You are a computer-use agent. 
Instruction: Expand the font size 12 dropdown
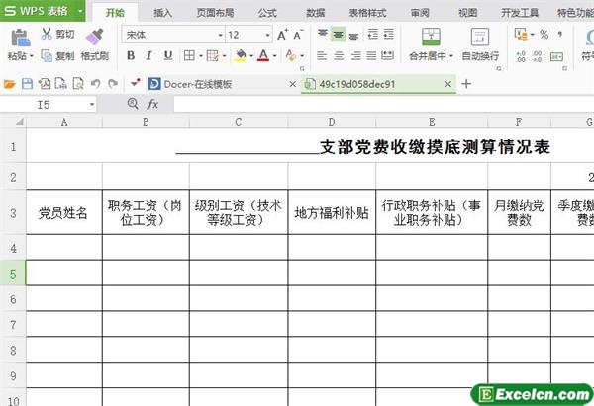tap(265, 35)
